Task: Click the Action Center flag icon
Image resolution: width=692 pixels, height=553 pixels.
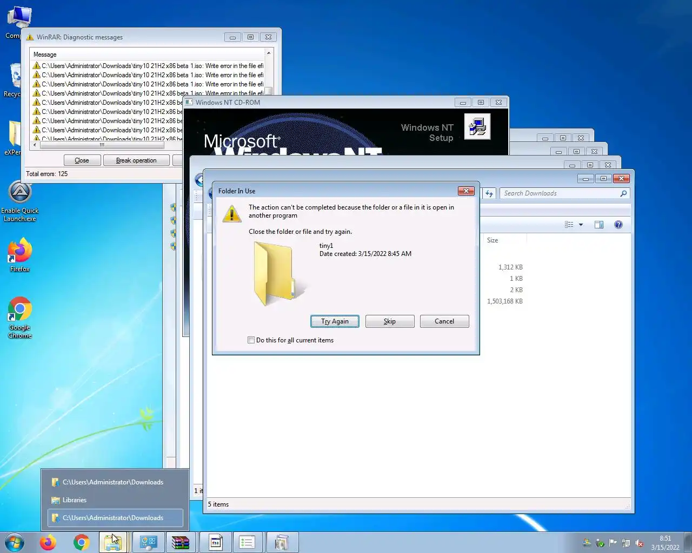Action: tap(613, 543)
